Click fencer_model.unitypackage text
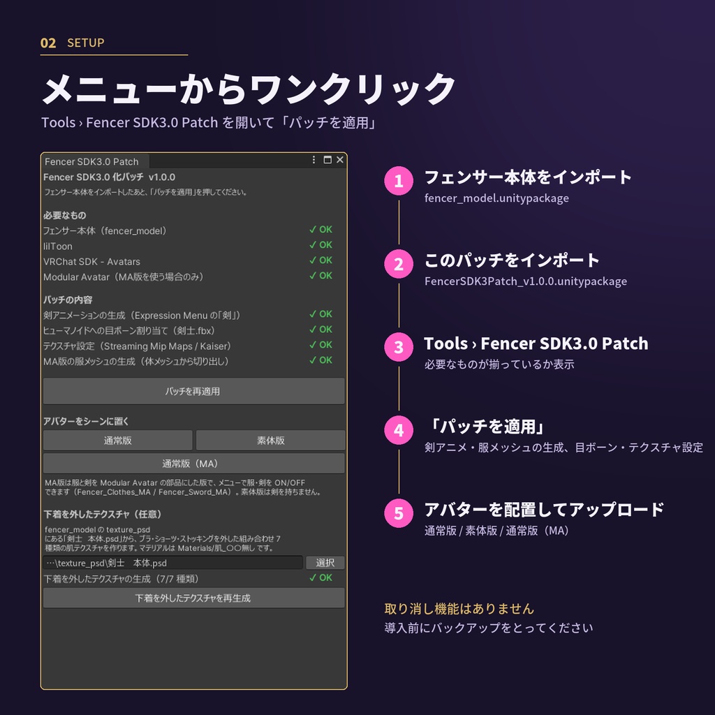715x715 pixels. [496, 198]
